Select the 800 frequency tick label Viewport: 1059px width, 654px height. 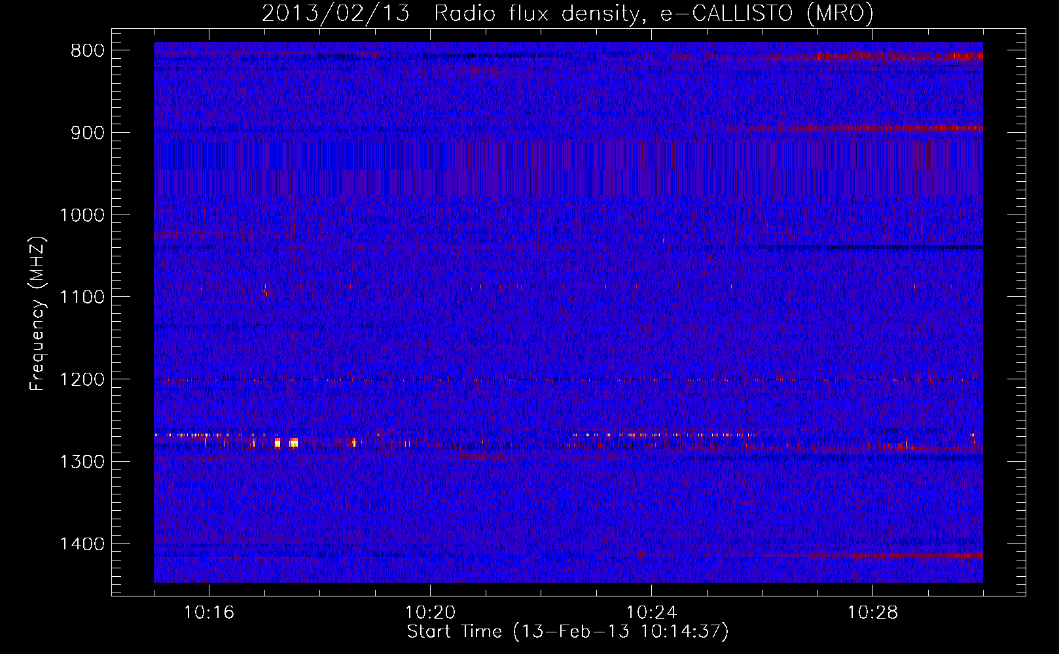(86, 51)
